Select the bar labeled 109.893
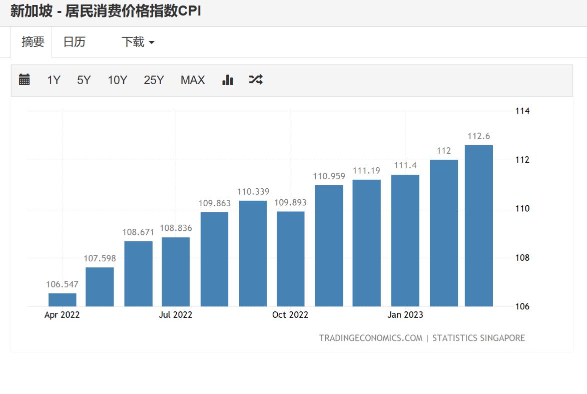Image resolution: width=587 pixels, height=394 pixels. coord(290,259)
